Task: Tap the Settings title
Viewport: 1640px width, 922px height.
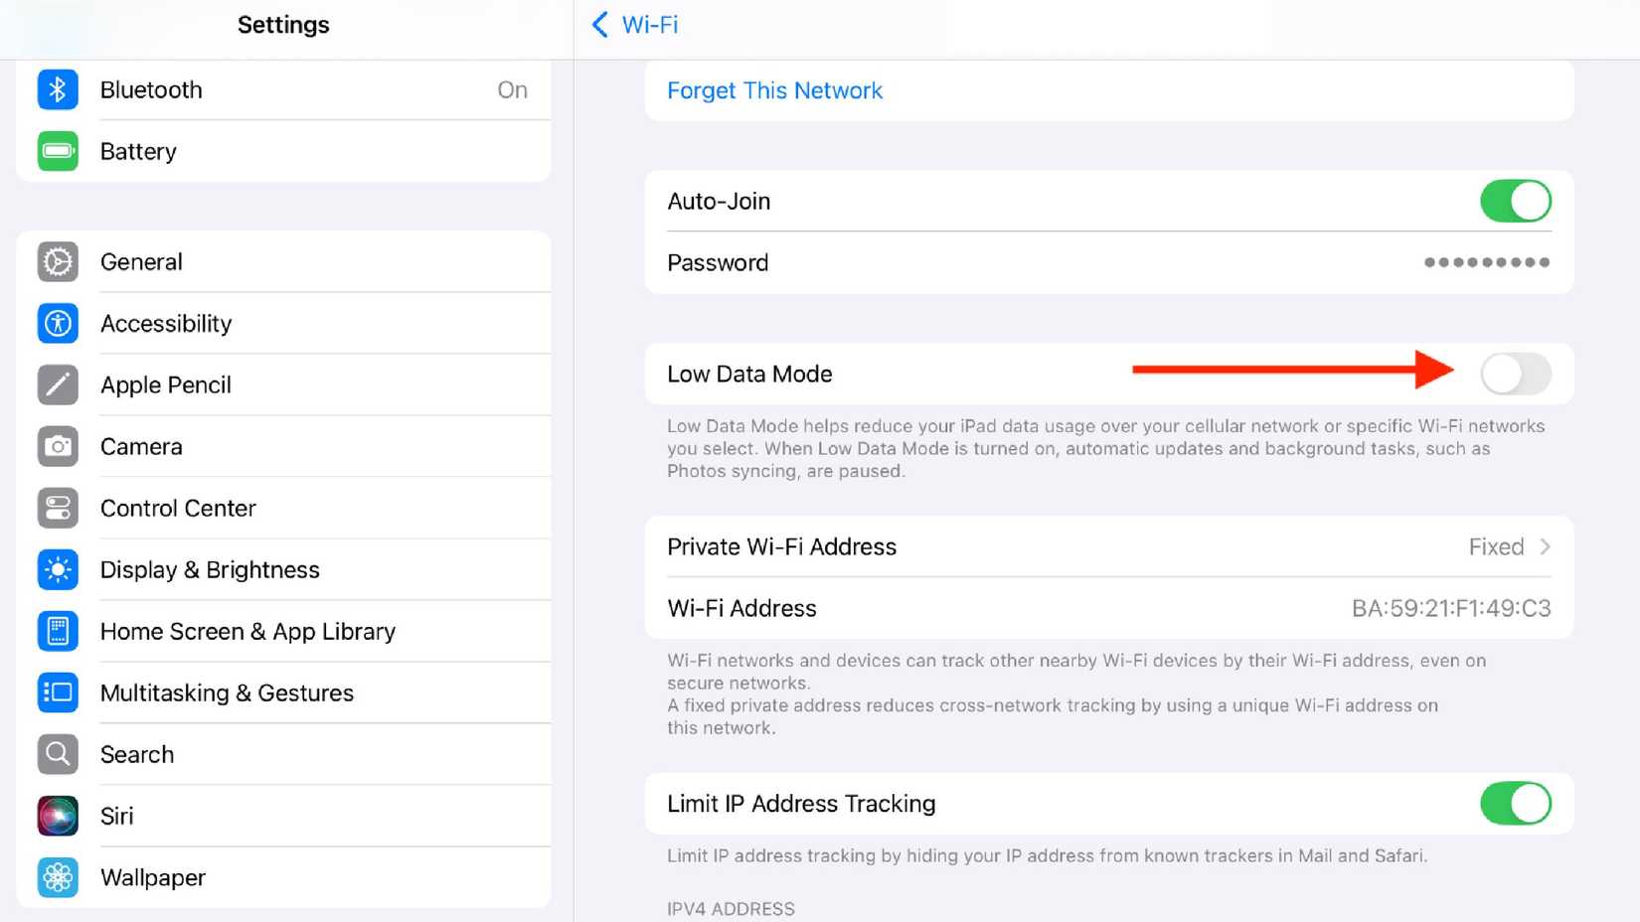Action: tap(283, 25)
